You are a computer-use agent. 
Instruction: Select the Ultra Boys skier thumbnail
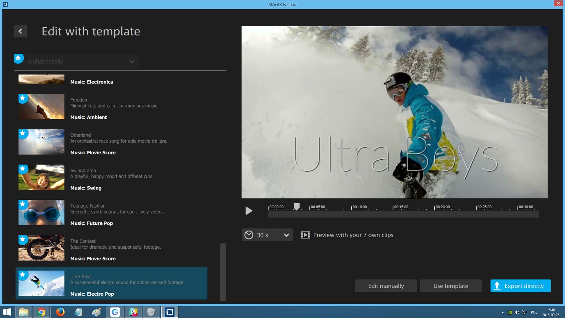(x=41, y=283)
